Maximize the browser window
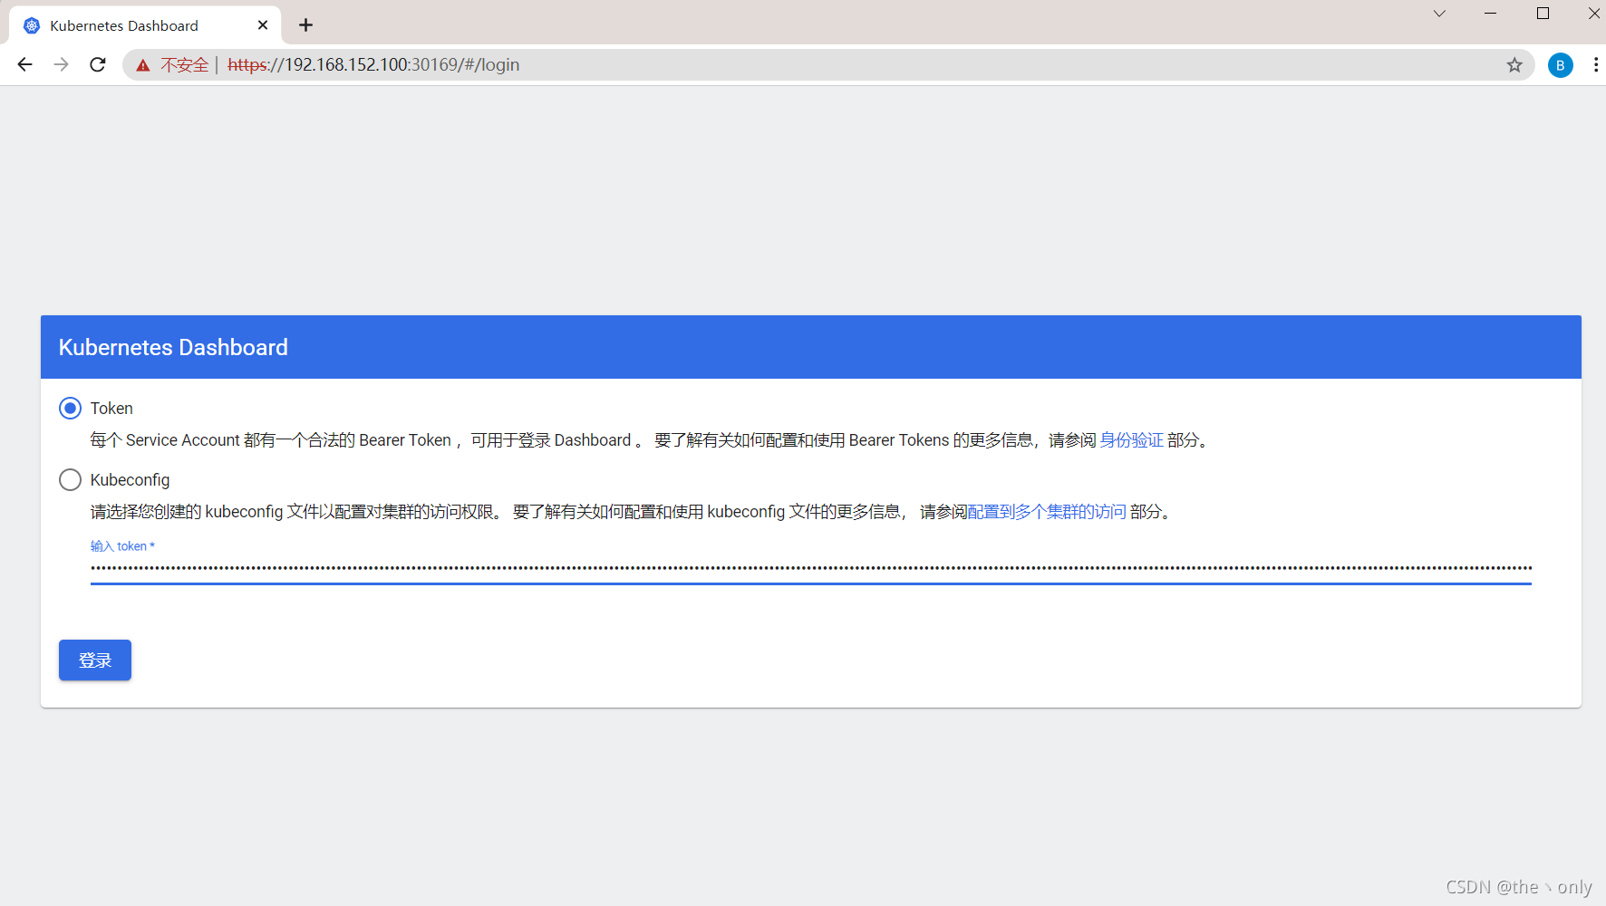This screenshot has width=1606, height=906. 1543,14
